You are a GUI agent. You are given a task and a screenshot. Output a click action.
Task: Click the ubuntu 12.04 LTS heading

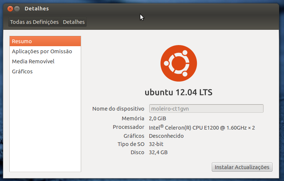click(x=179, y=92)
